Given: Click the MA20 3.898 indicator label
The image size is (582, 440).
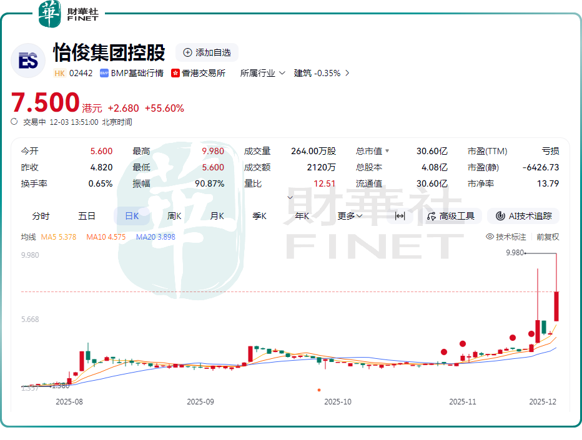Looking at the screenshot, I should [x=155, y=237].
